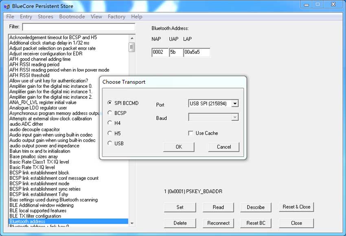This screenshot has height=236, width=346.
Task: Select 'ANA_RX_LVL register initial value'
Action: point(43,103)
